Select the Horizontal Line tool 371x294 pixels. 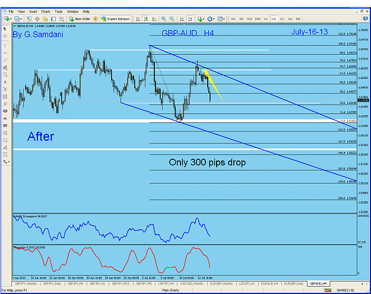click(x=5, y=53)
